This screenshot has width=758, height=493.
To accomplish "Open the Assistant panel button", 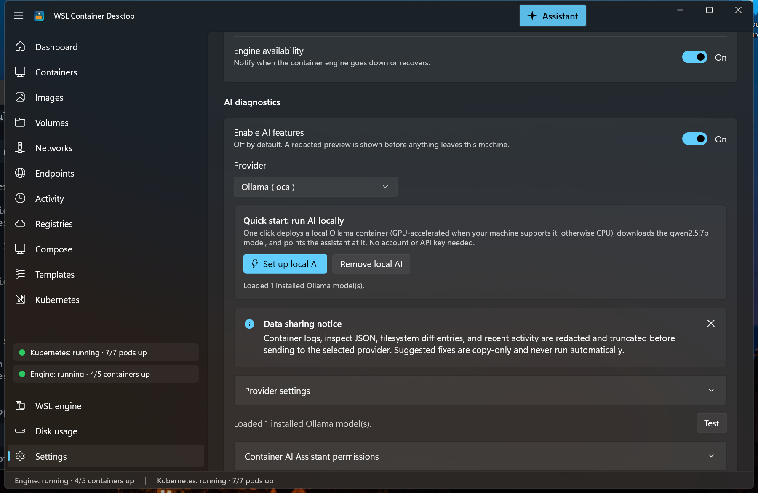I will pos(552,16).
